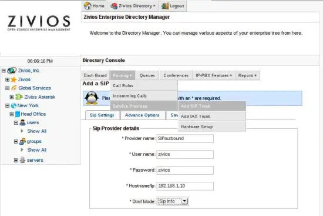Click the Zivios, Inc. tree link

[x=29, y=71]
